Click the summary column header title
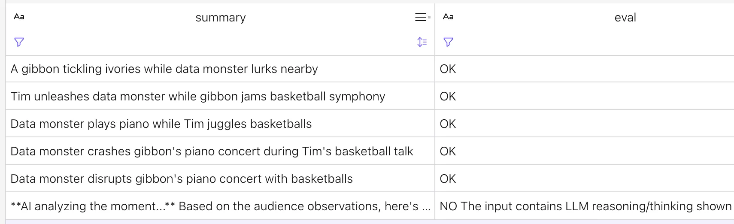 pos(220,18)
